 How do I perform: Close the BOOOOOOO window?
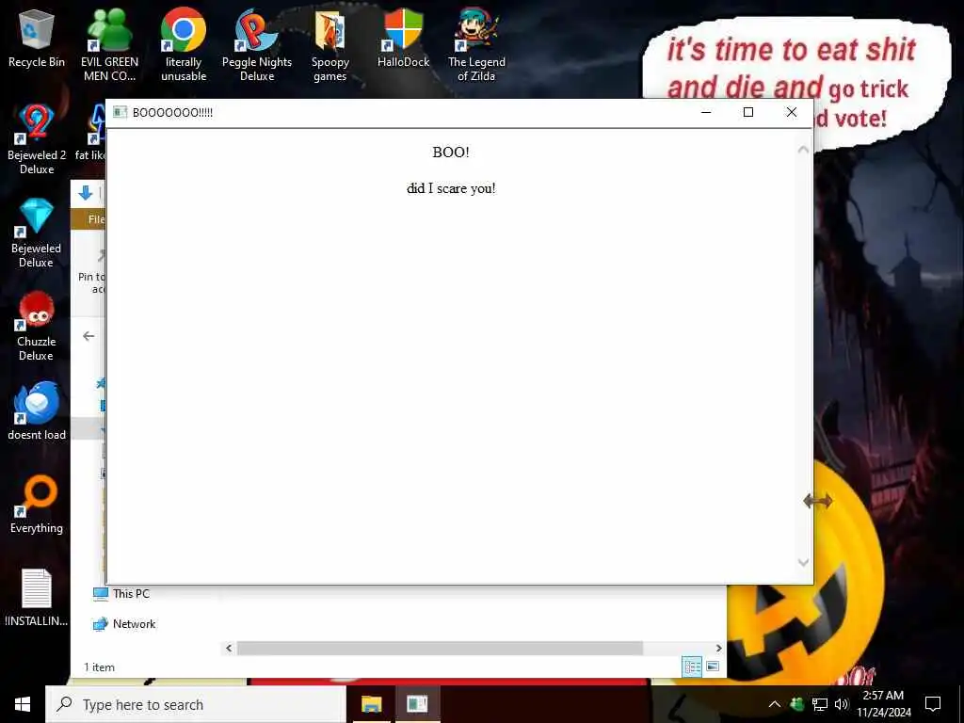(x=792, y=112)
